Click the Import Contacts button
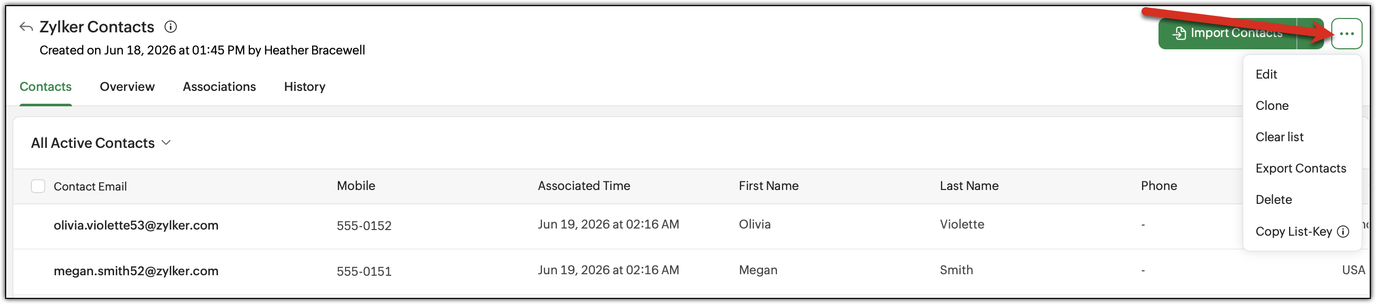This screenshot has width=1376, height=304. tap(1227, 33)
